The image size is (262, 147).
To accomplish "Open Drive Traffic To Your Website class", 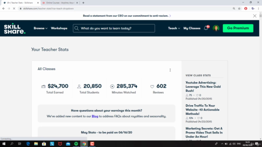I will (202, 110).
